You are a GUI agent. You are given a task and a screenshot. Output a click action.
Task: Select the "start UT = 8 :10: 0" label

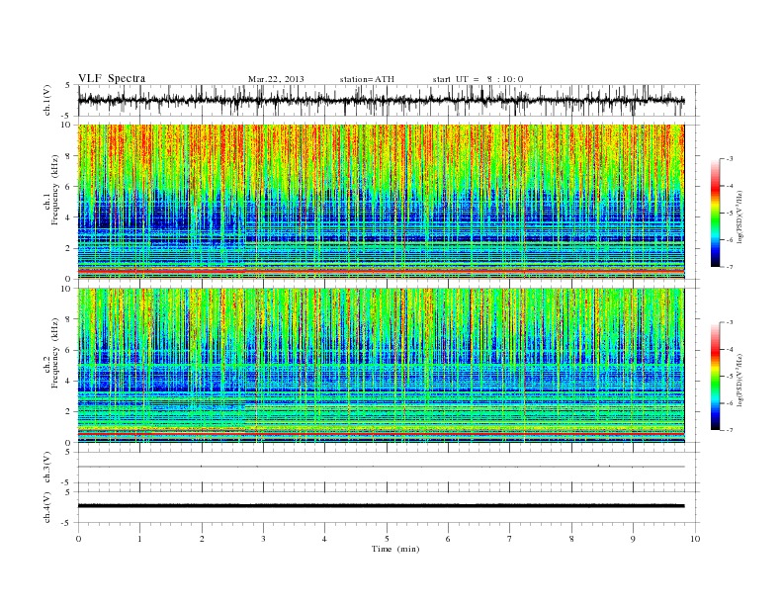[x=478, y=79]
